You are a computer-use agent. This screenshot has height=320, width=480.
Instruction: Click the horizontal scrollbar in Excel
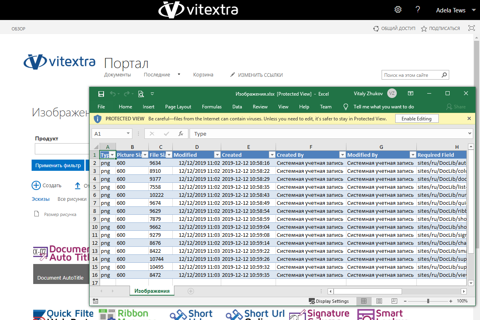point(367,291)
